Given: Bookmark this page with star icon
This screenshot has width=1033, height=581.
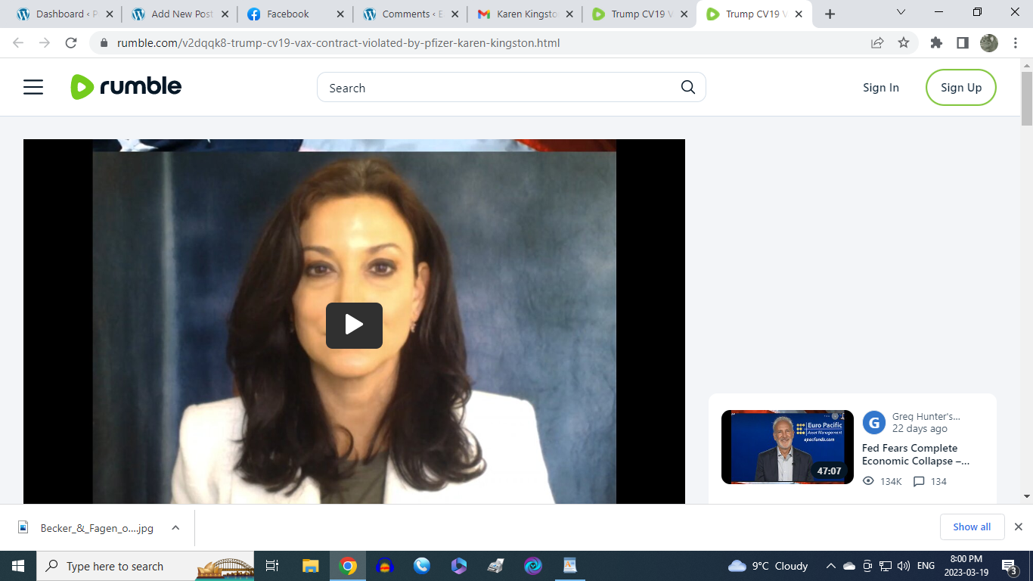Looking at the screenshot, I should click(x=904, y=43).
